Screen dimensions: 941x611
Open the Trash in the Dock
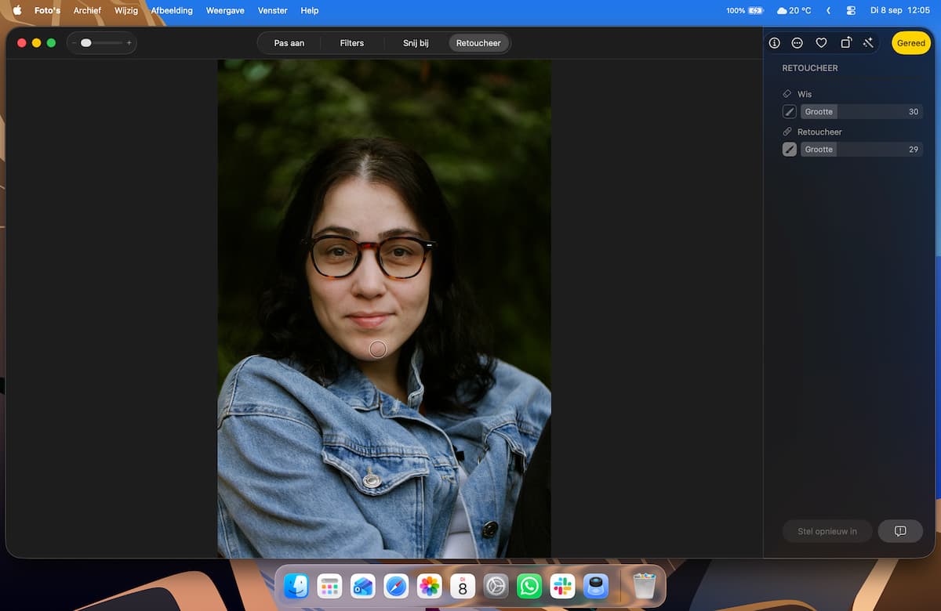tap(645, 585)
